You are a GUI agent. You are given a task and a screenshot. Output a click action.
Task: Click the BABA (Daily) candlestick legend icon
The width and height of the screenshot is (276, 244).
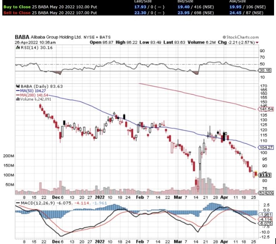pyautogui.click(x=17, y=86)
